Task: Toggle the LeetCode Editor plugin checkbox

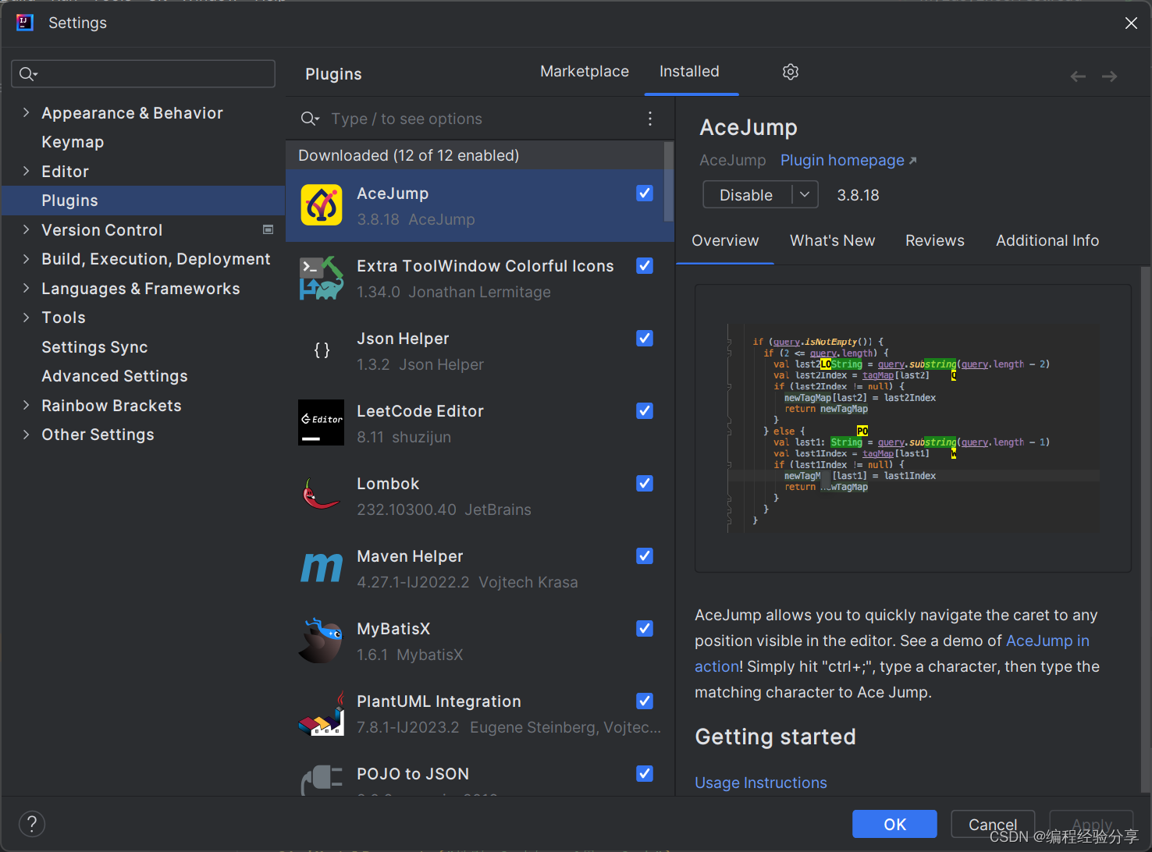Action: tap(645, 410)
